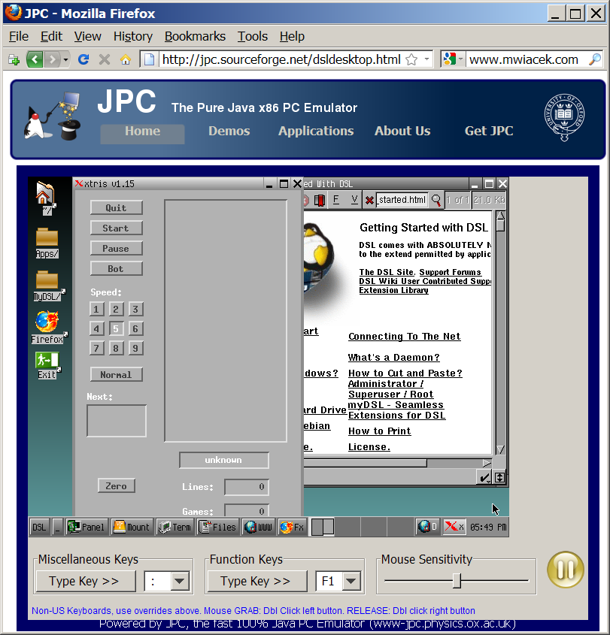Launch Files manager in DSL taskbar
The height and width of the screenshot is (635, 610).
point(217,527)
